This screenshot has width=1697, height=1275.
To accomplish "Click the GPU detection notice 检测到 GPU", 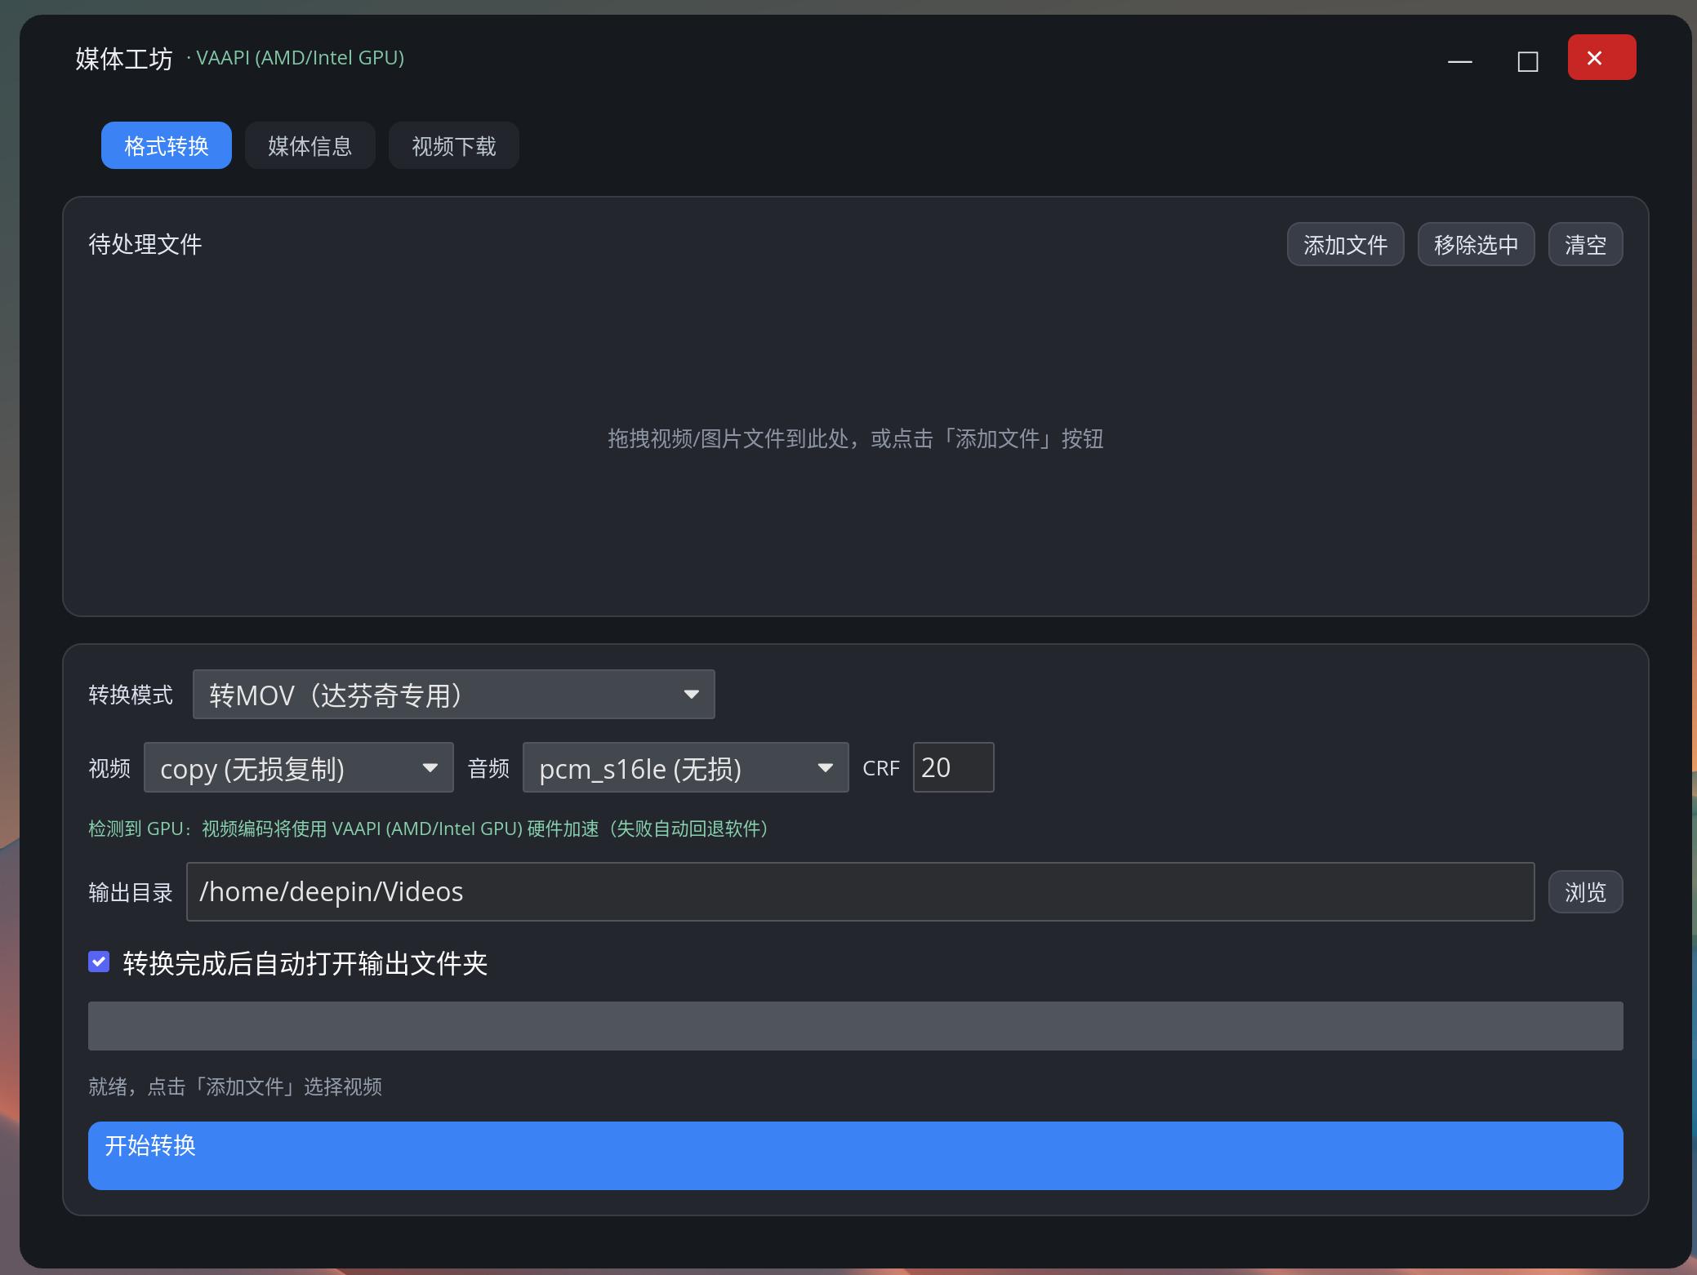I will point(428,829).
